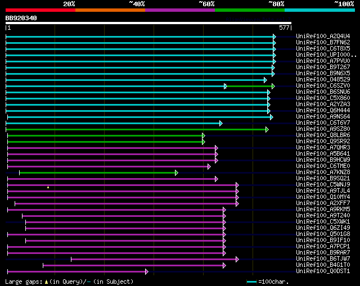Image resolution: width=360 pixels, height=286 pixels.
Task: Click the cyan arrowhead ending C6T6V7 alignment
Action: click(x=221, y=123)
